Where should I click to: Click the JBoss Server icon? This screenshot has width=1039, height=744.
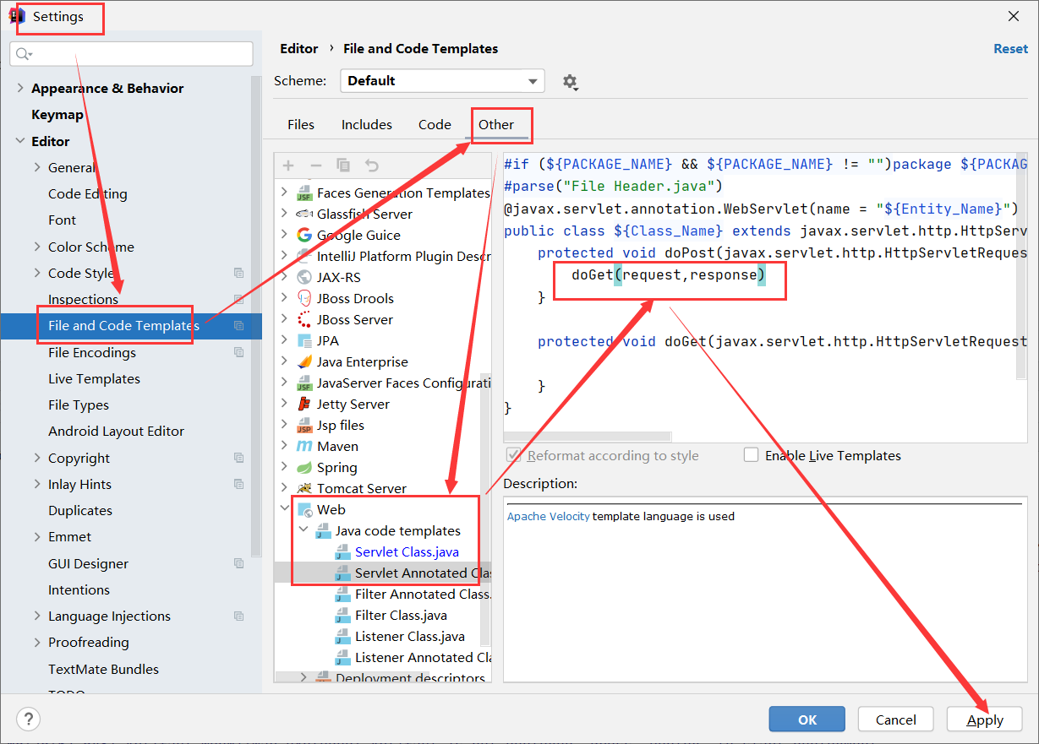pyautogui.click(x=304, y=319)
